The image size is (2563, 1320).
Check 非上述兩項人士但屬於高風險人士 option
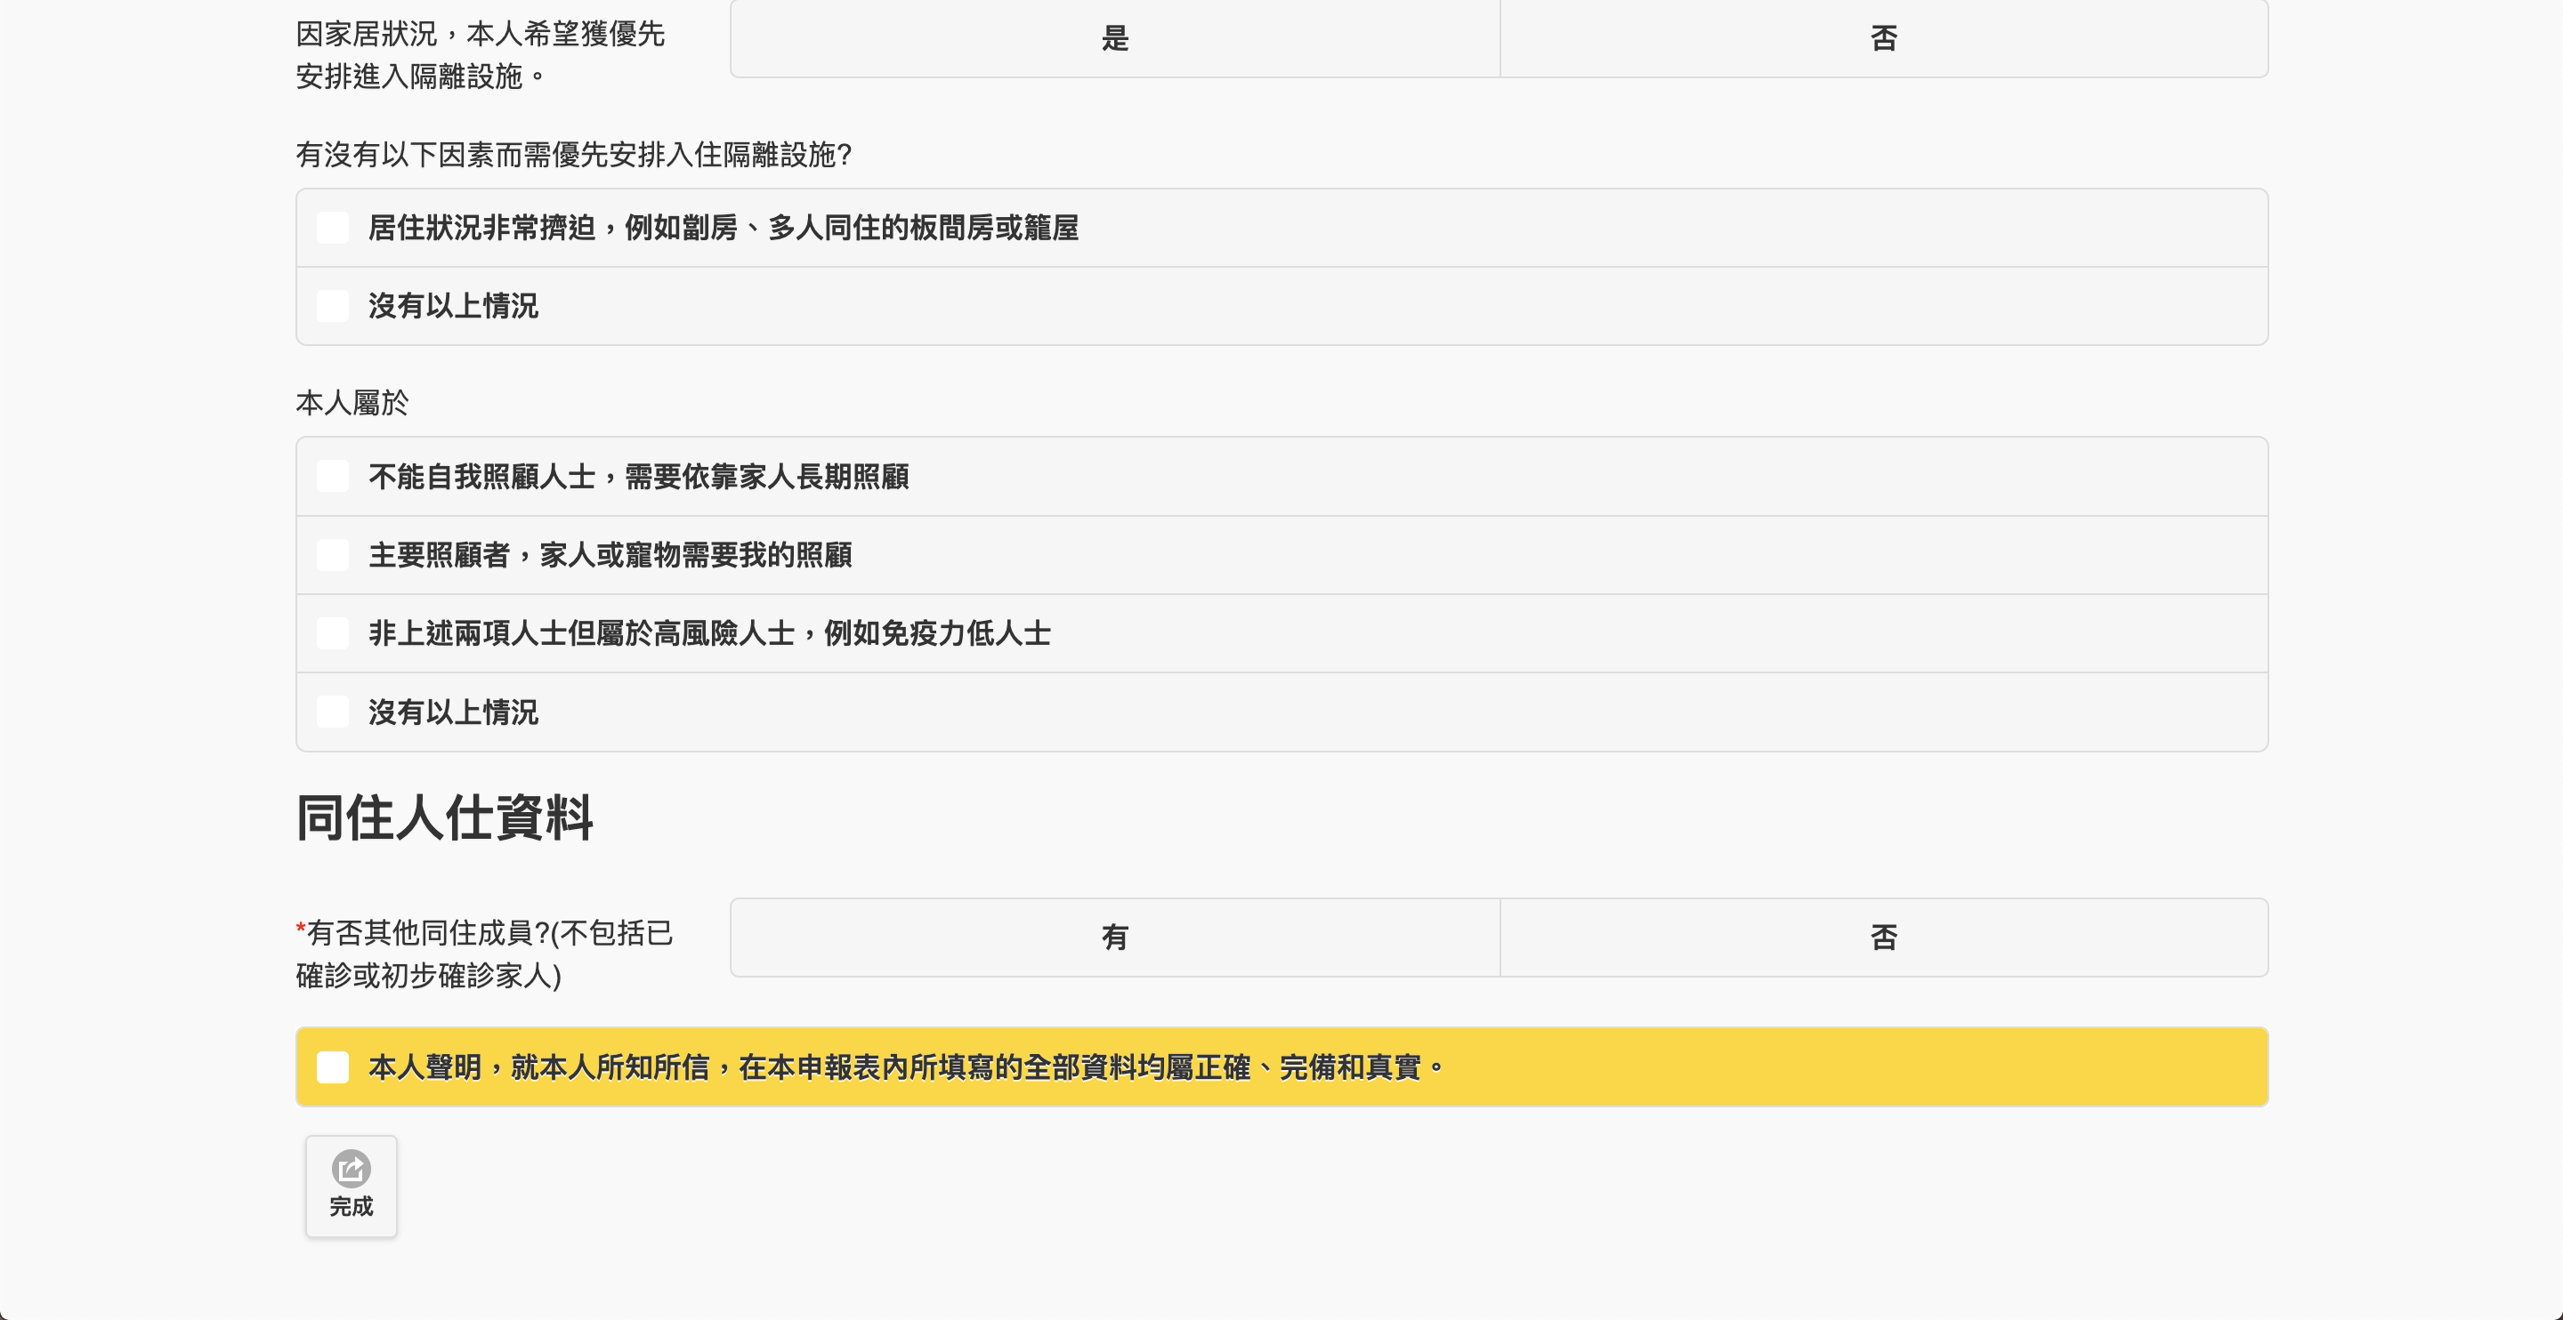click(332, 633)
